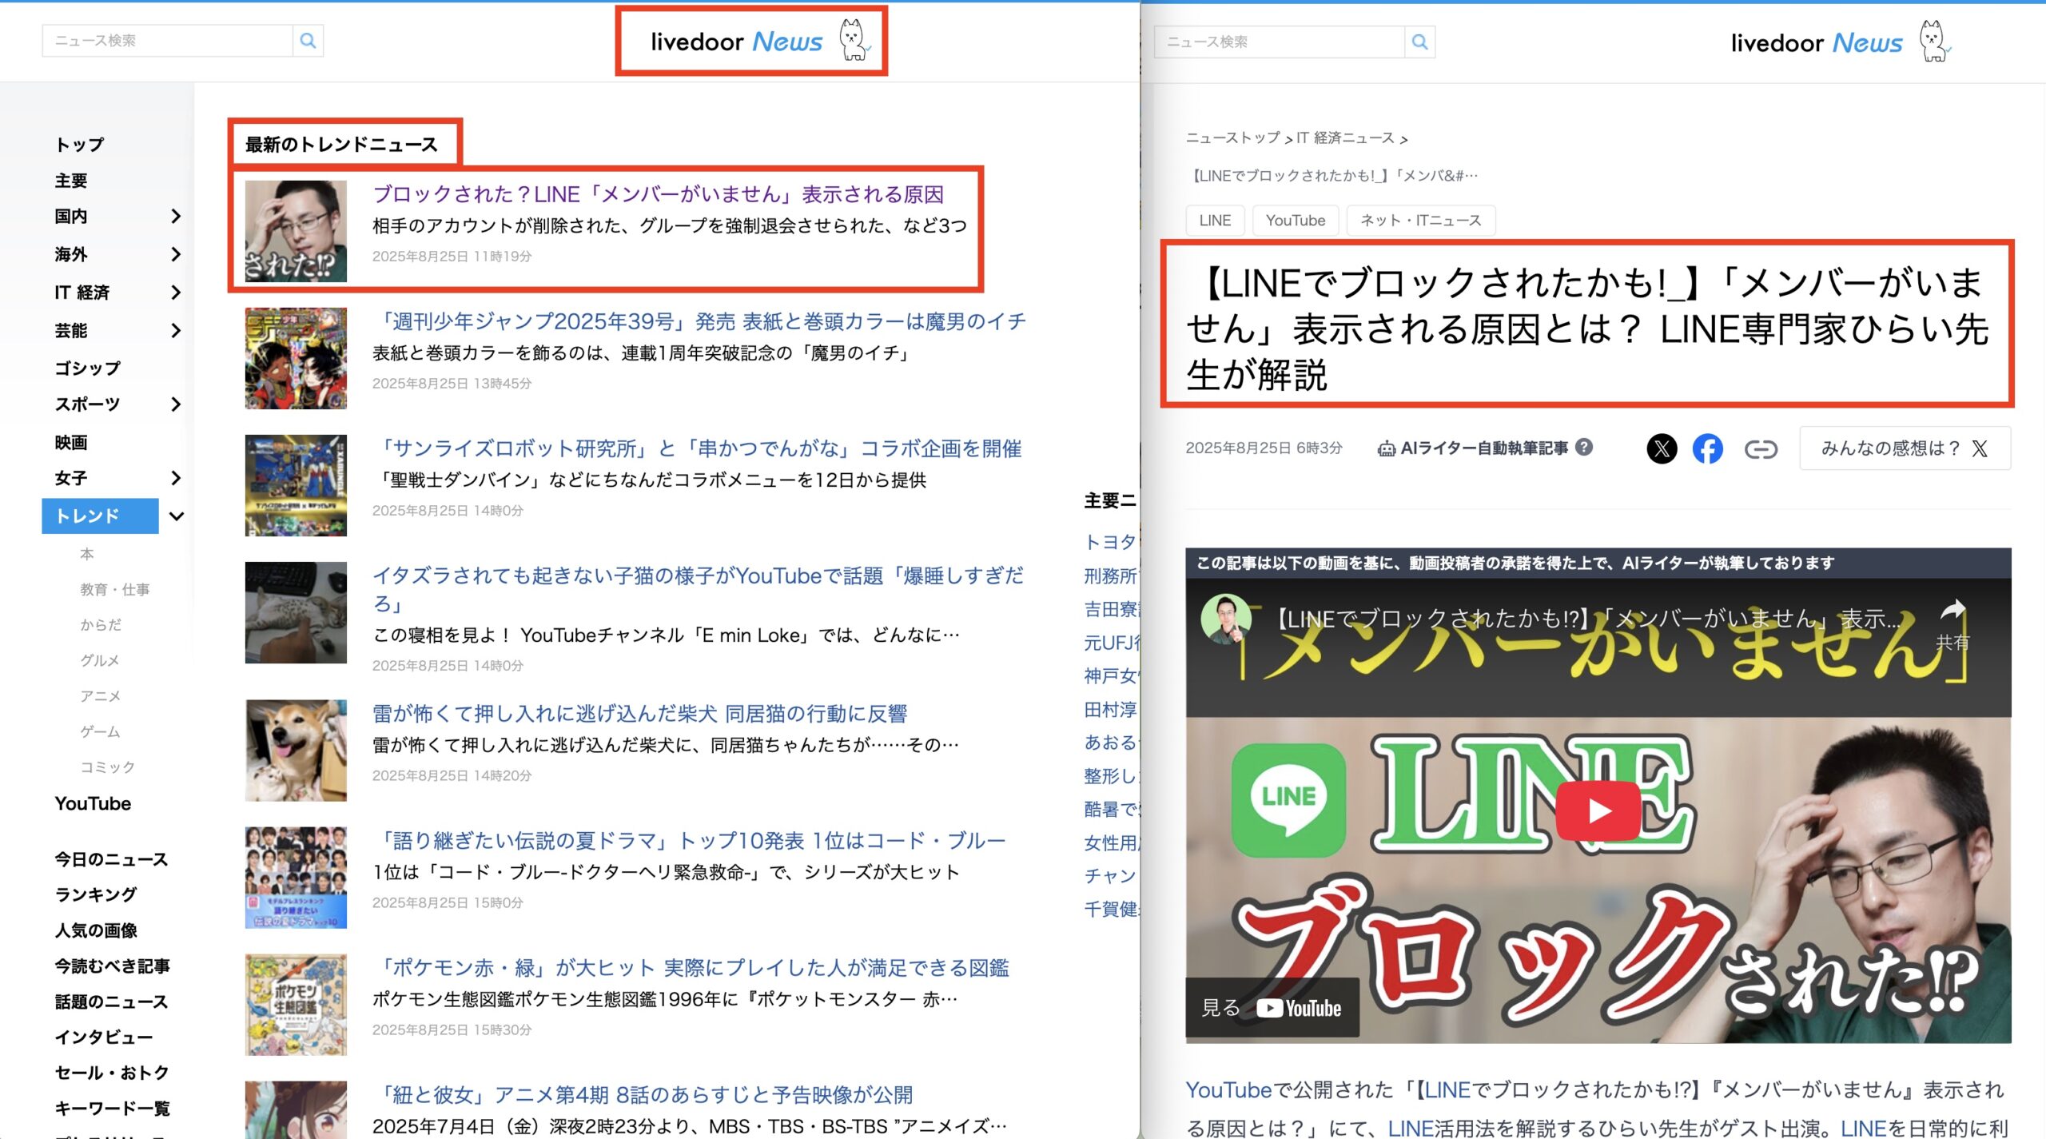Viewport: 2046px width, 1139px height.
Task: Open the 伝説の夏ドラマ トップ10 article
Action: [689, 840]
